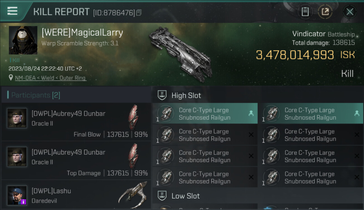This screenshot has height=210, width=364.
Task: Select the first highlighted Snubnosed Railgun entry
Action: pos(205,113)
